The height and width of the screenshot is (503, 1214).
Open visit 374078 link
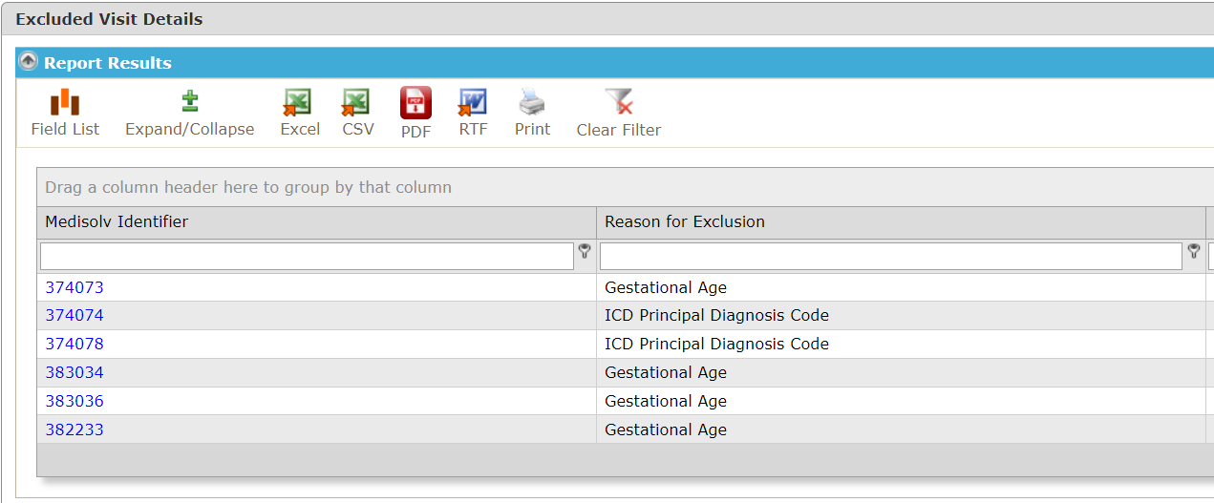click(75, 344)
